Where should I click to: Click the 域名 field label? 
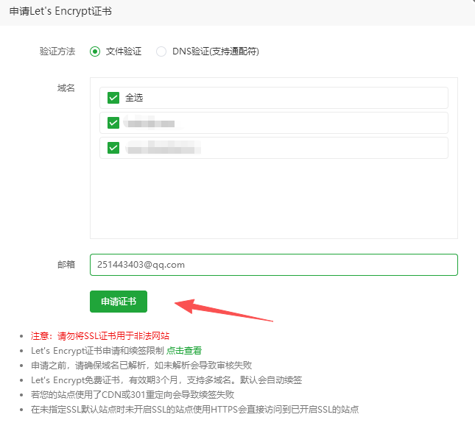[66, 88]
